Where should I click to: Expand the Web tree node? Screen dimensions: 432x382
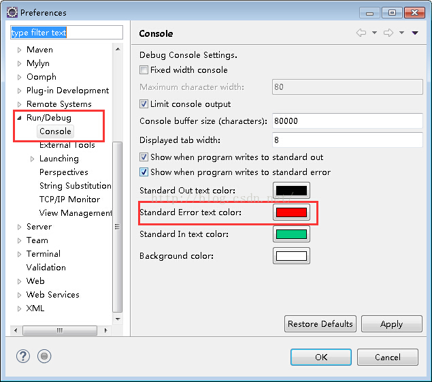click(x=19, y=281)
